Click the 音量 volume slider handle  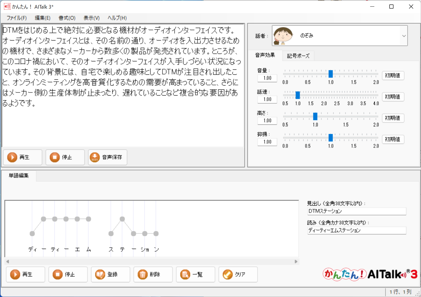pyautogui.click(x=331, y=74)
